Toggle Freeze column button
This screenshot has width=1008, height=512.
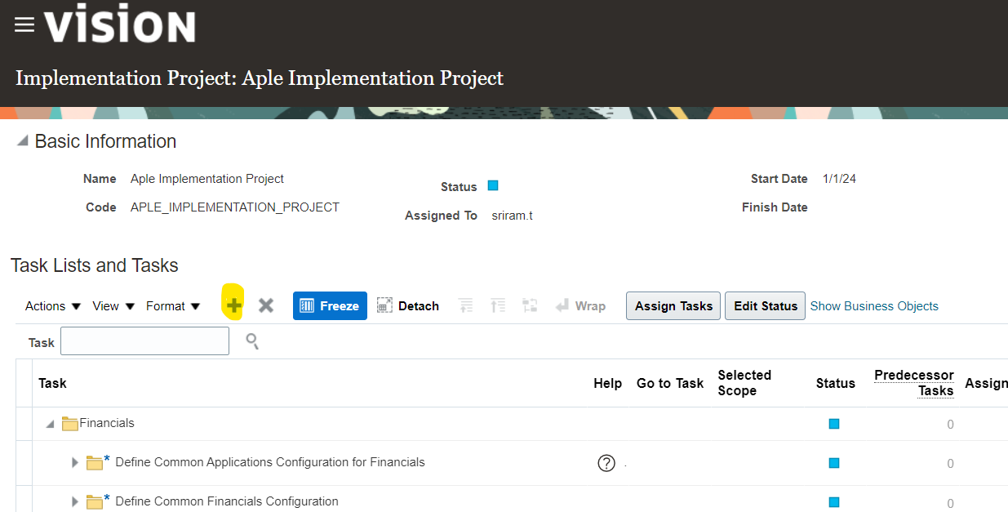[330, 305]
